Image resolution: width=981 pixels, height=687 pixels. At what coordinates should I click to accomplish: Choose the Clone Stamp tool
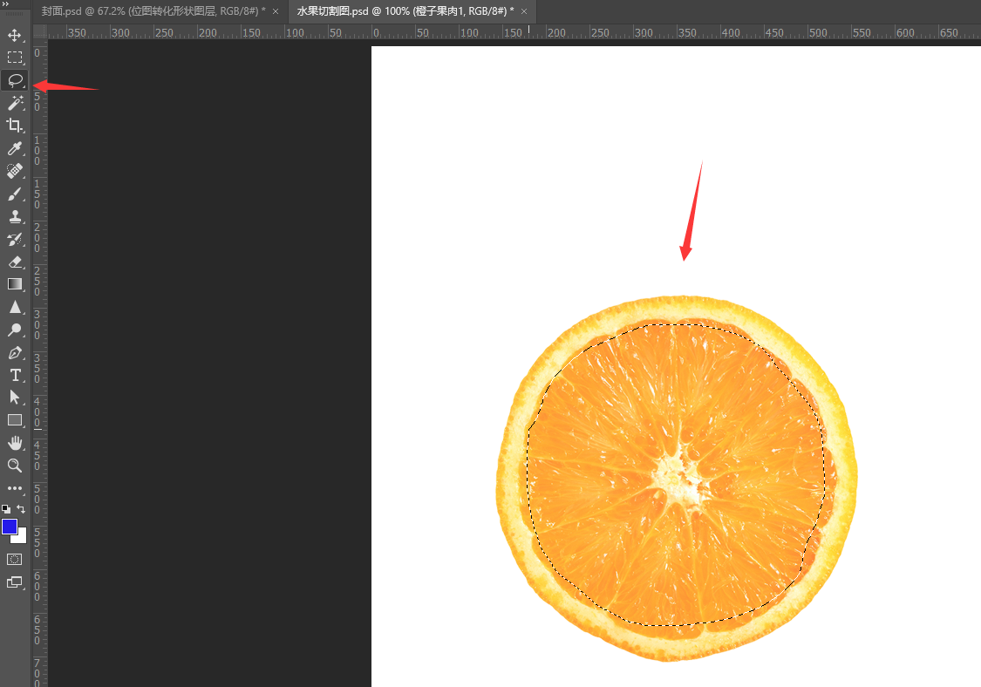[15, 216]
